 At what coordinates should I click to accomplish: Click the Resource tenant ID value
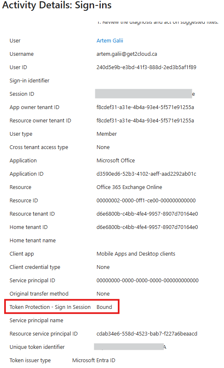click(147, 214)
